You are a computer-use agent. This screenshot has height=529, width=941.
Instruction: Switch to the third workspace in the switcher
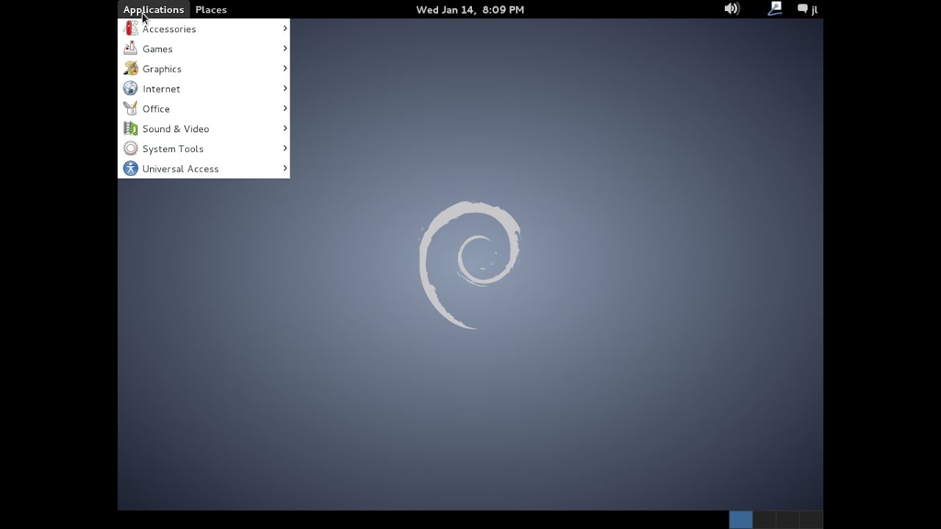tap(787, 519)
